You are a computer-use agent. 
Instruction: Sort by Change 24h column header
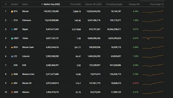click(134, 4)
